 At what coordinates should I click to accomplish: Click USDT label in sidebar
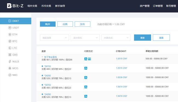[16, 28]
